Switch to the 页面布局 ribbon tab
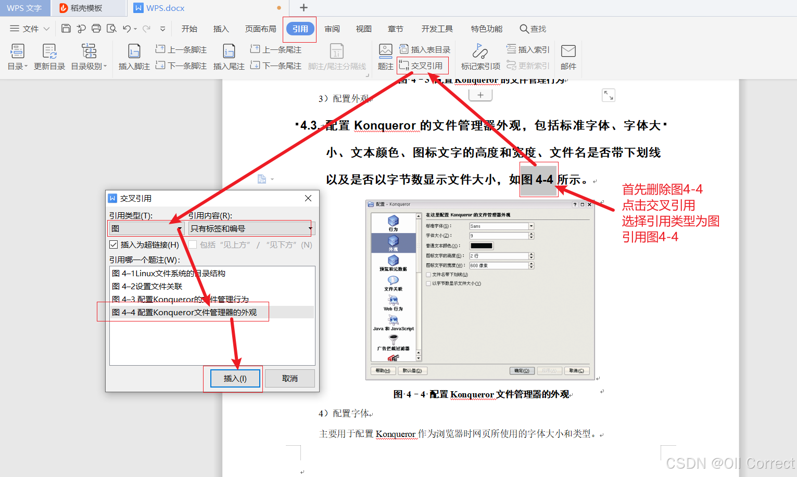 [x=261, y=29]
